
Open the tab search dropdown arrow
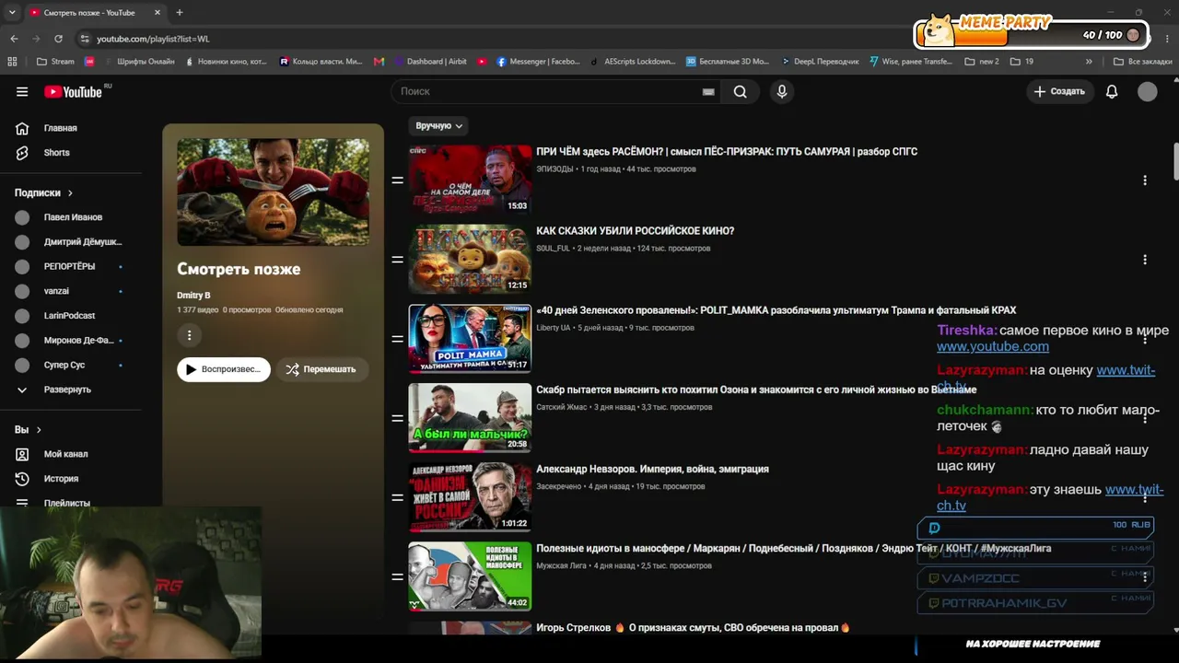click(x=12, y=13)
